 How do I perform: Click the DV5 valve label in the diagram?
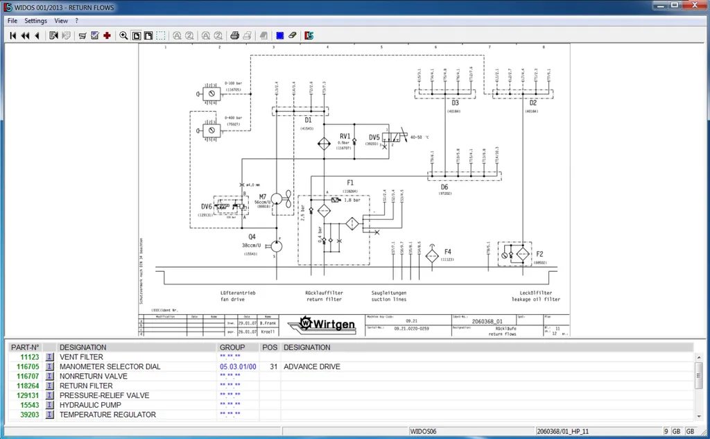374,137
